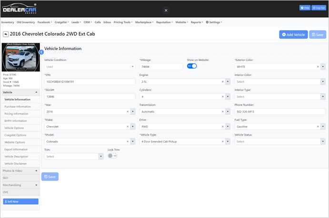Go to Pricing Information in sidebar

(x=16, y=114)
